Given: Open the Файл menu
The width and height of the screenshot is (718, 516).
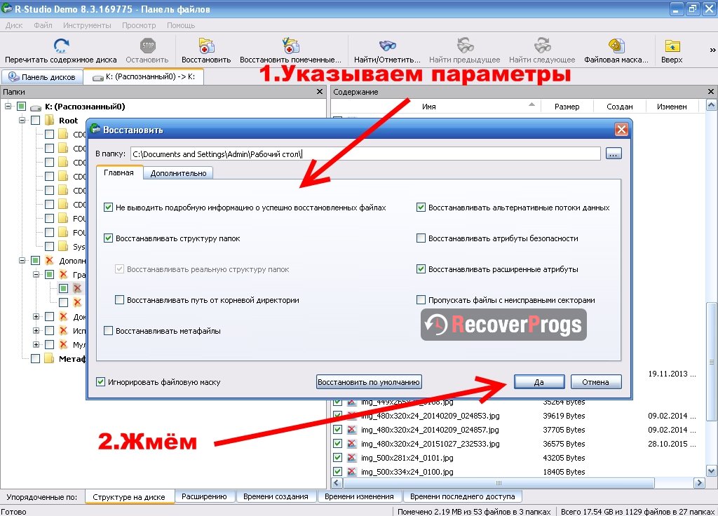Looking at the screenshot, I should pyautogui.click(x=43, y=25).
